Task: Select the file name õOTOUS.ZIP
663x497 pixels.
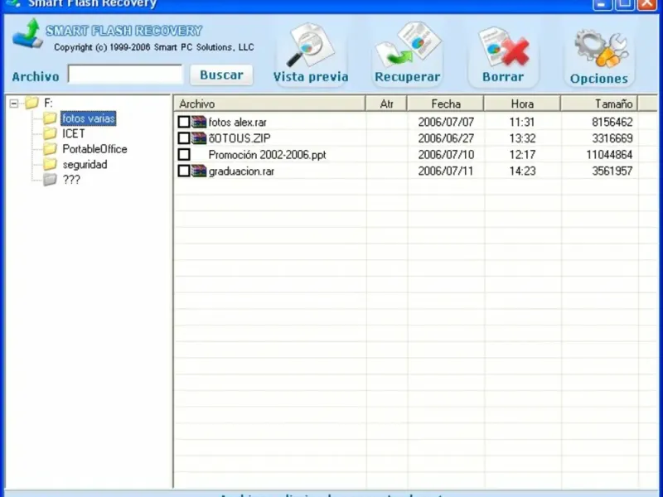Action: [240, 138]
